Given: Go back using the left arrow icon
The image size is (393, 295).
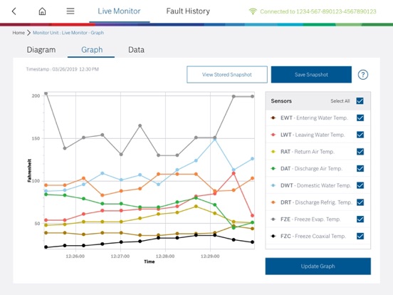Looking at the screenshot, I should [x=14, y=11].
